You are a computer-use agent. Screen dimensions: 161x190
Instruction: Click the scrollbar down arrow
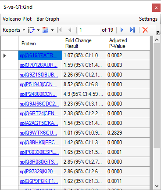click(157, 186)
